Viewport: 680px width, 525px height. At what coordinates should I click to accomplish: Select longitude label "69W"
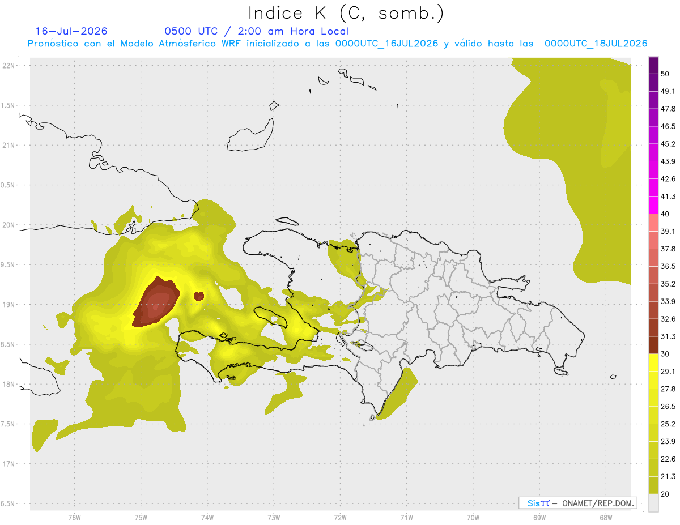(x=539, y=517)
